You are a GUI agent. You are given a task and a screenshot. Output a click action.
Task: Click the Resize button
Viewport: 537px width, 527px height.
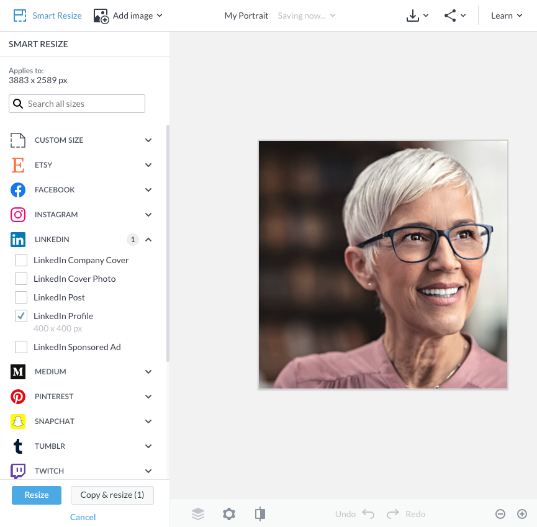tap(37, 495)
